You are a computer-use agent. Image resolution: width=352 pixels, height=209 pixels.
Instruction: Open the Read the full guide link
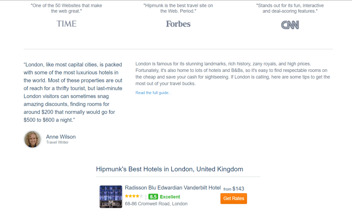[153, 93]
